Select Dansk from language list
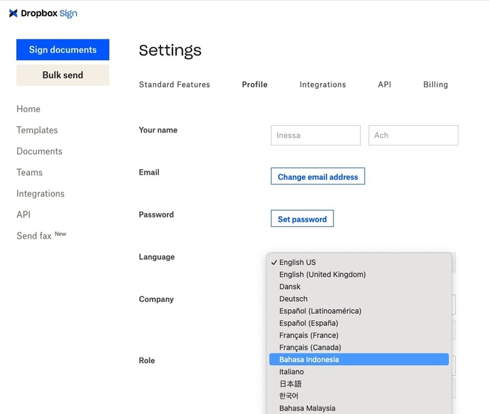This screenshot has width=489, height=414. (x=359, y=287)
